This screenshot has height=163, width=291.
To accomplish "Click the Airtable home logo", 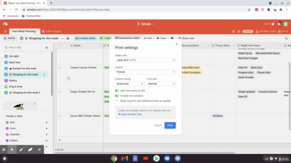I will click(5, 24).
